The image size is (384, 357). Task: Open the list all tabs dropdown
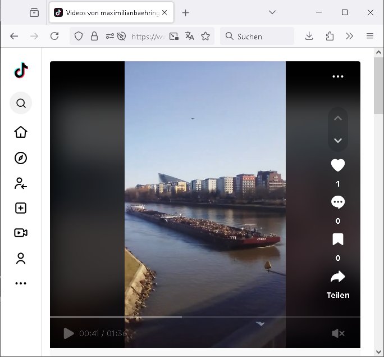tap(272, 12)
